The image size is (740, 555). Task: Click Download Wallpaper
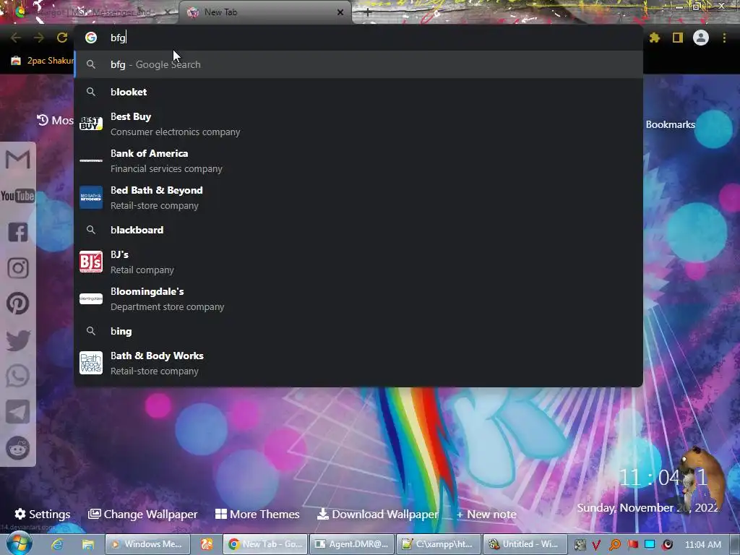tap(377, 514)
